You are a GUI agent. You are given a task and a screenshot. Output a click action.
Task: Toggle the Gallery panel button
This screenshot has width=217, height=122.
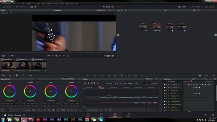[x=7, y=7]
